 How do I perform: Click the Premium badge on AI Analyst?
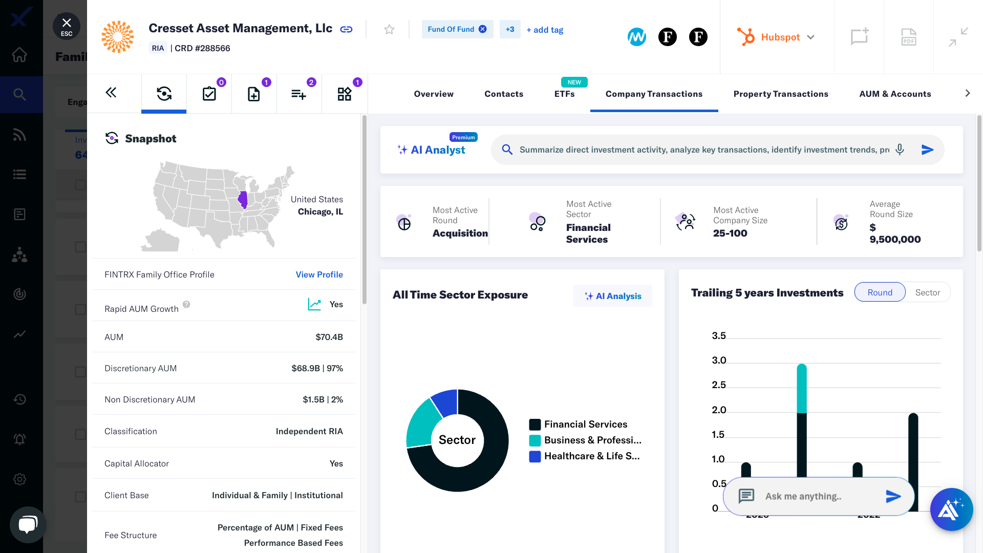[x=463, y=137]
